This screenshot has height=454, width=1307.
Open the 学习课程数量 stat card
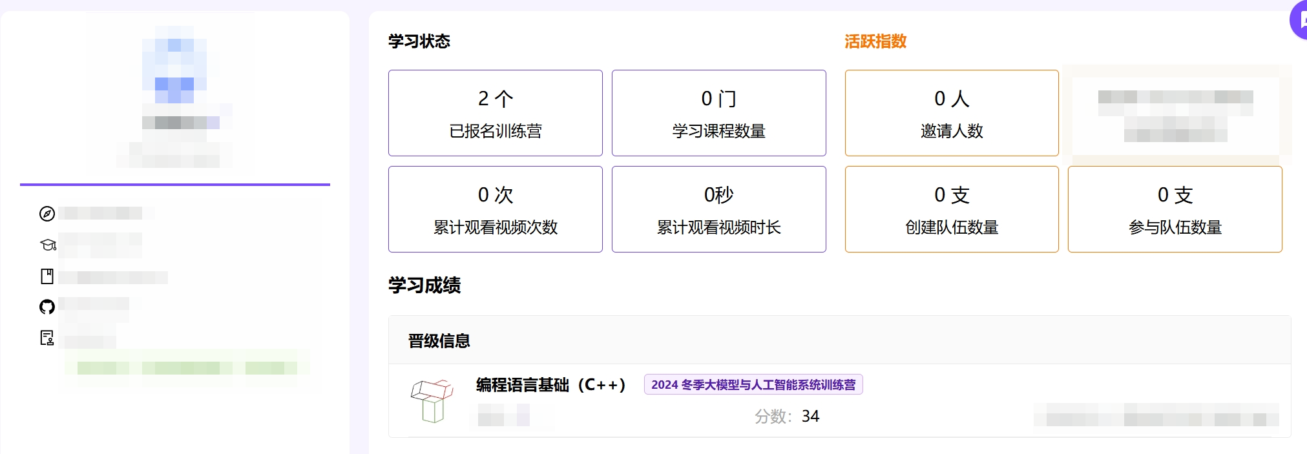719,113
